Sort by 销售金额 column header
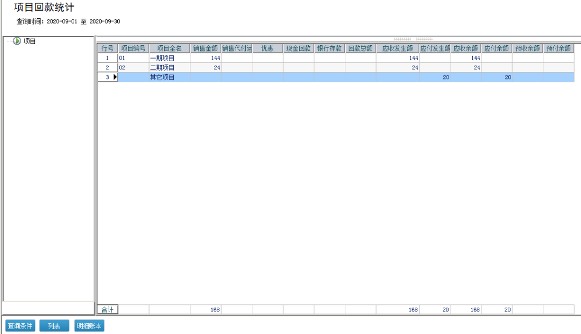Screen dimensions: 581x334 click(206, 48)
